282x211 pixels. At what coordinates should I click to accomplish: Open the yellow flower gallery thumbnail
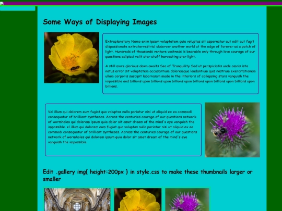138,200
